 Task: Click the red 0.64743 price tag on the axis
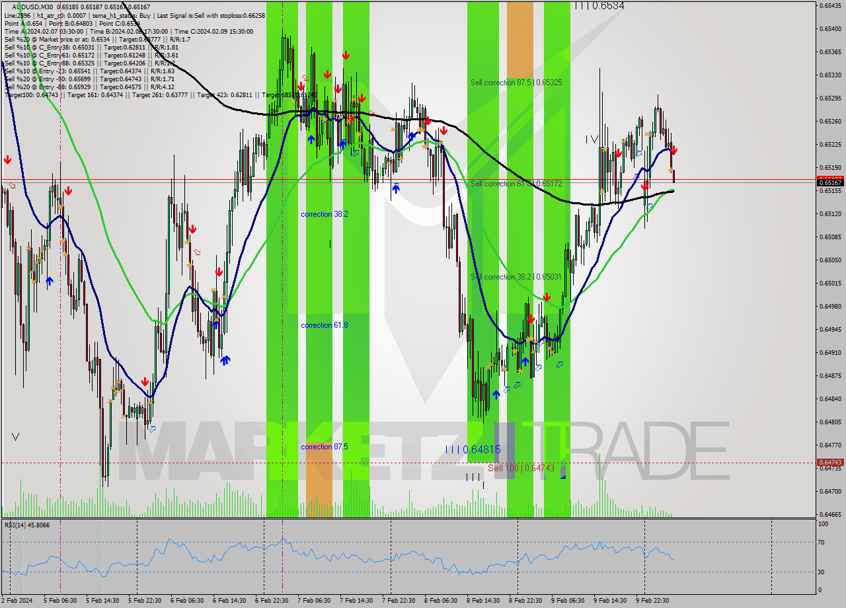click(x=830, y=463)
